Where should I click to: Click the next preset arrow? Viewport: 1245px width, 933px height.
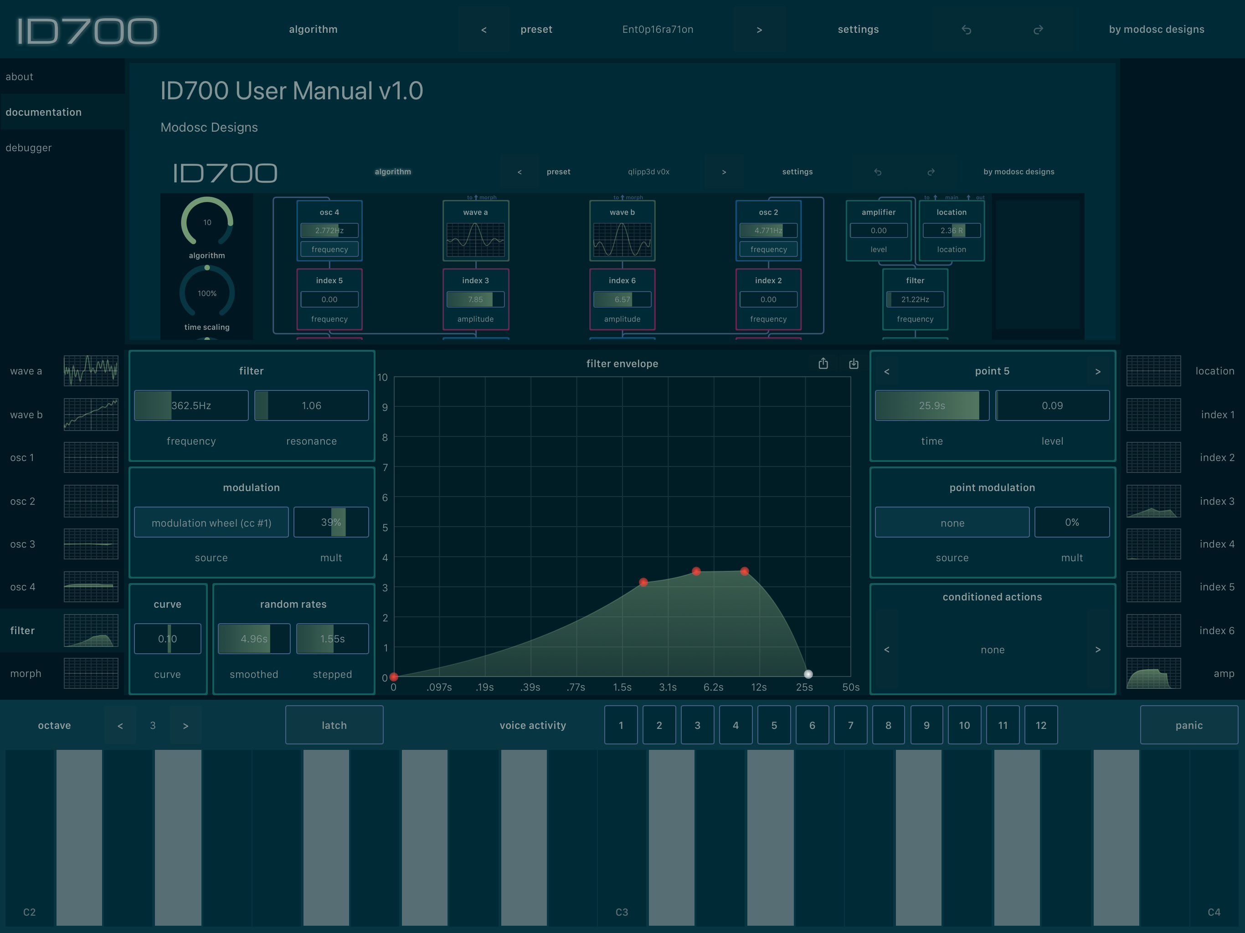(x=759, y=29)
